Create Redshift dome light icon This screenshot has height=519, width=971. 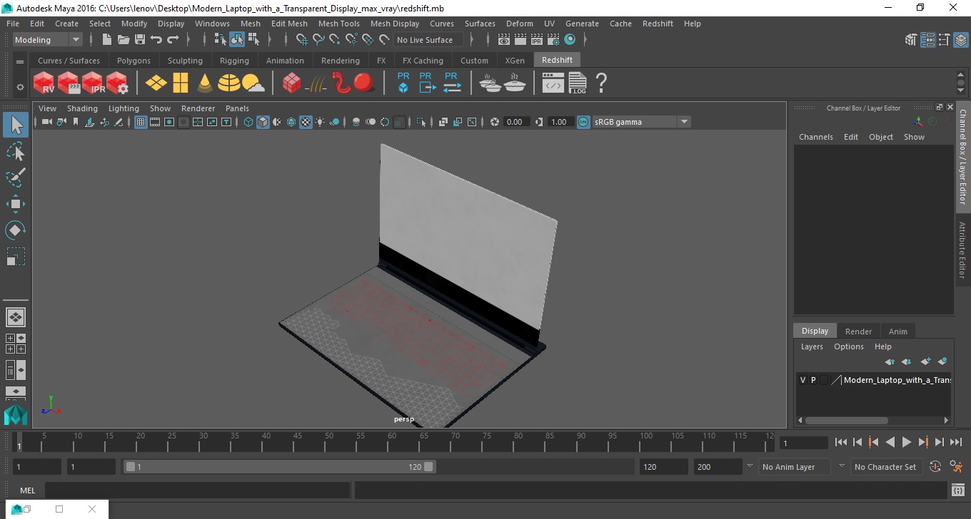pyautogui.click(x=228, y=83)
